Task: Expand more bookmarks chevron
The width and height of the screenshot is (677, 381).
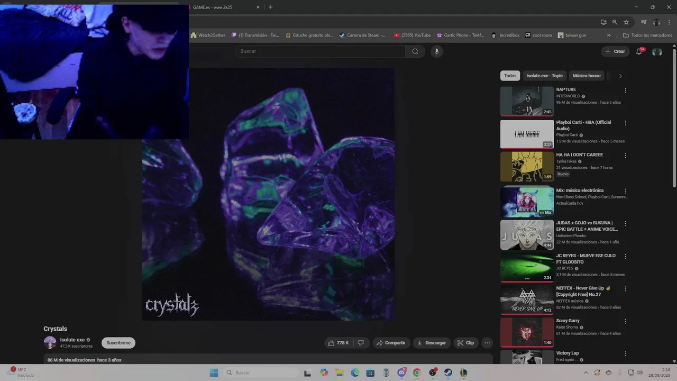Action: click(609, 35)
